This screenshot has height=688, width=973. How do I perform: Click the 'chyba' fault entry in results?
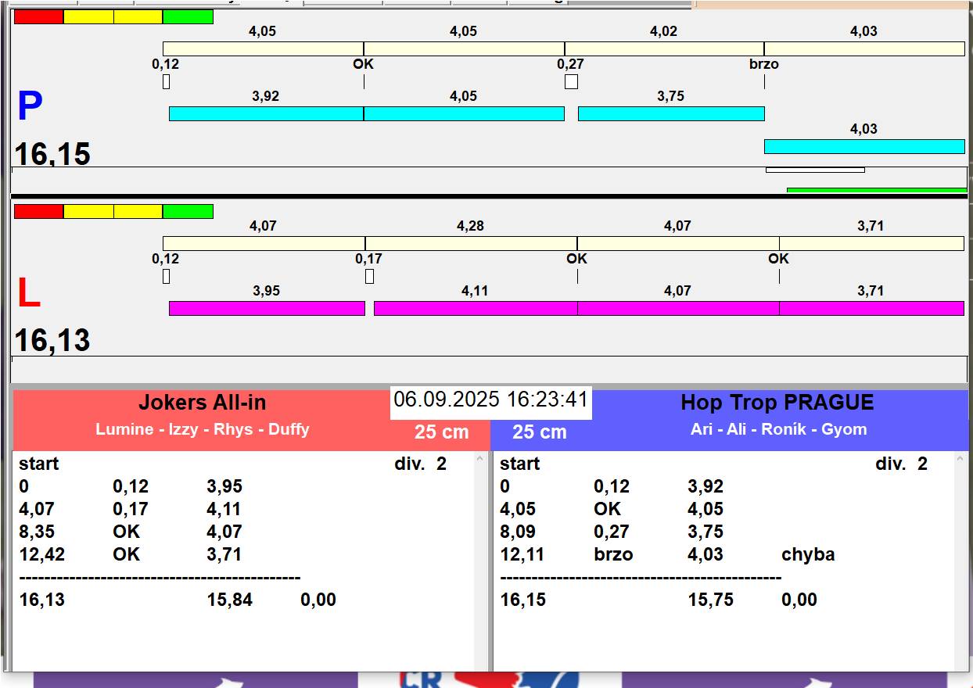[807, 554]
